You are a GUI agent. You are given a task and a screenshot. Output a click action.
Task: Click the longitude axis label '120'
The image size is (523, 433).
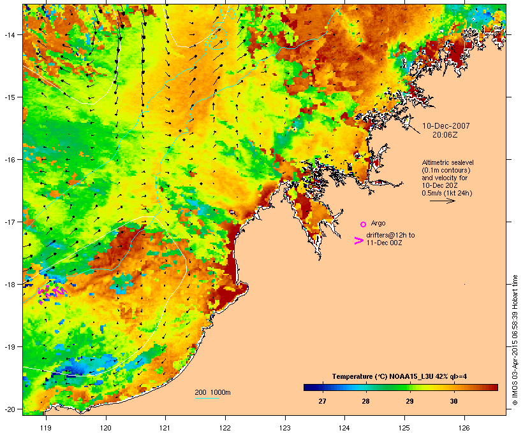(106, 428)
